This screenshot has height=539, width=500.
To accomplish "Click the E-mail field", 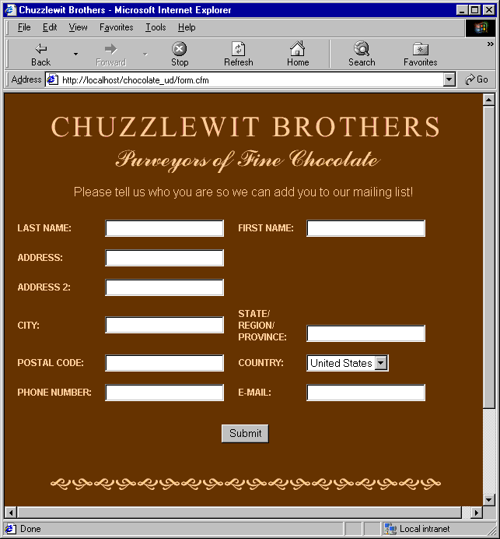I will pos(365,393).
